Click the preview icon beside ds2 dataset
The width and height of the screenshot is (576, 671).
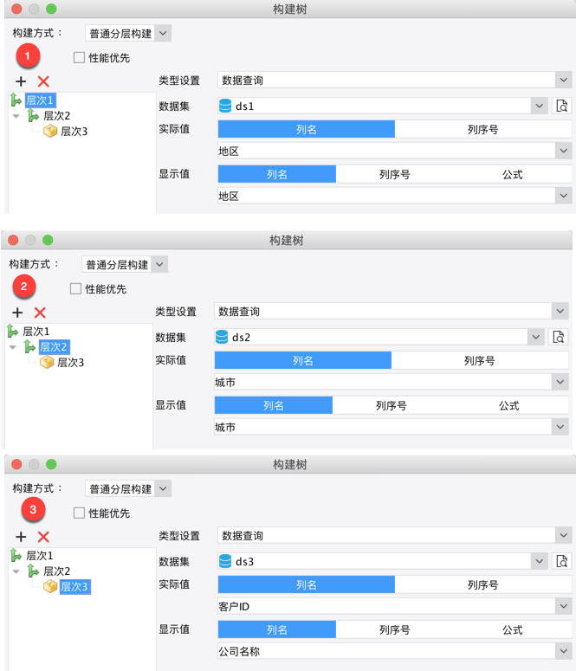coord(560,337)
